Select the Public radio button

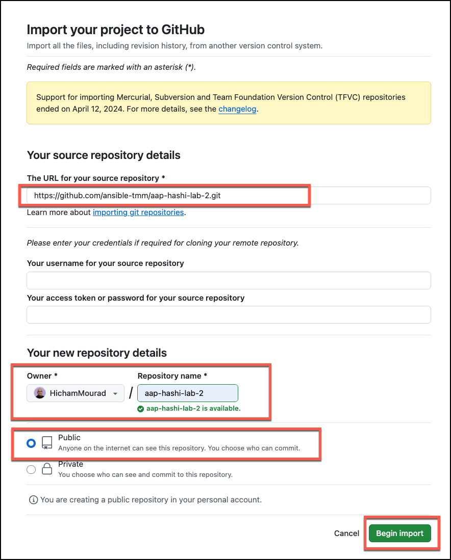pyautogui.click(x=31, y=443)
